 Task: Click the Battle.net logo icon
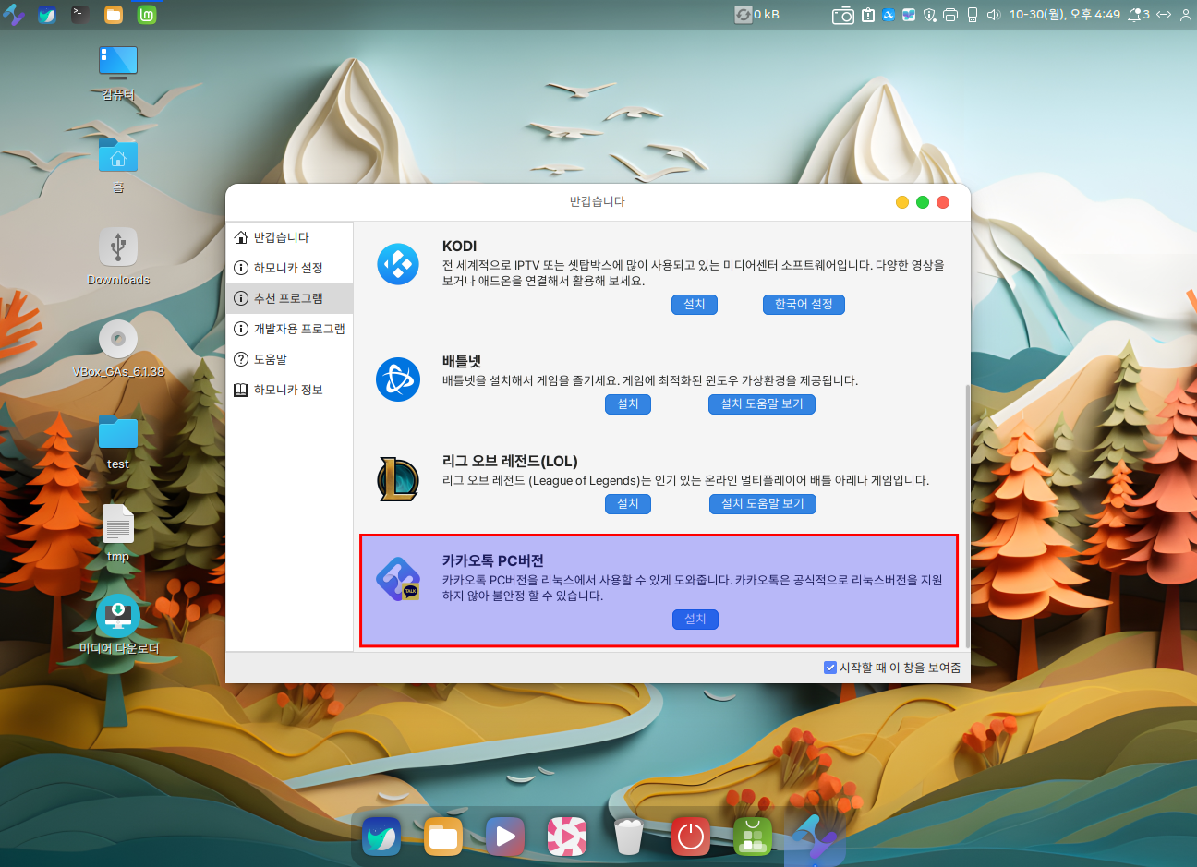click(398, 379)
